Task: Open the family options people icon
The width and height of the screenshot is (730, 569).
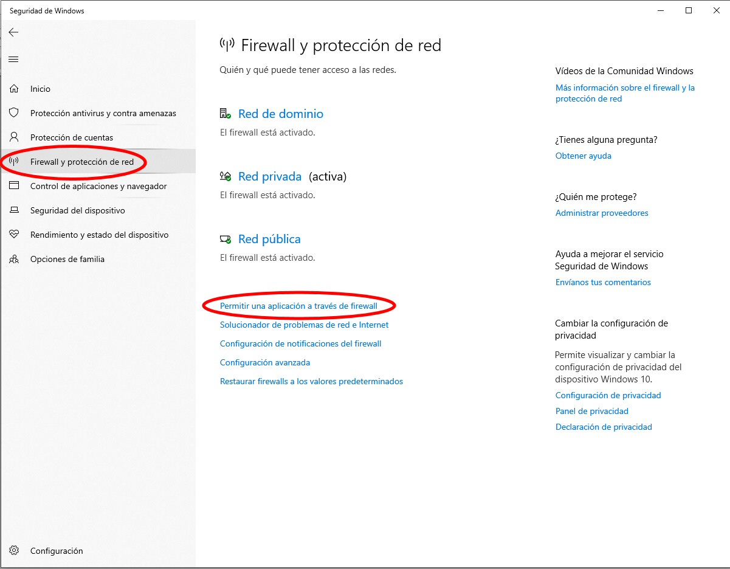Action: pos(14,259)
